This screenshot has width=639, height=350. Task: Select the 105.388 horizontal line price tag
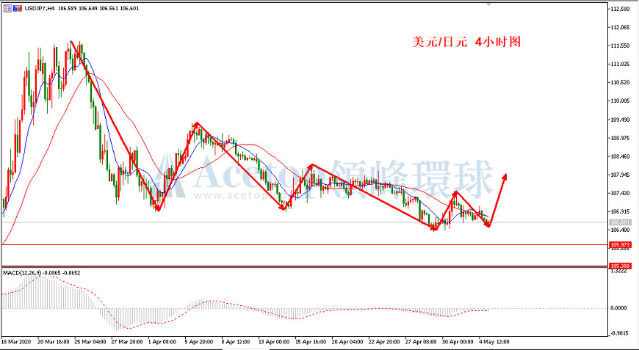(x=620, y=266)
